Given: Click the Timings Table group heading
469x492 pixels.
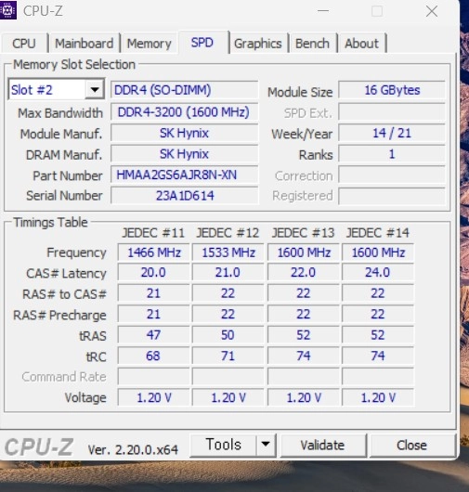Looking at the screenshot, I should click(50, 223).
